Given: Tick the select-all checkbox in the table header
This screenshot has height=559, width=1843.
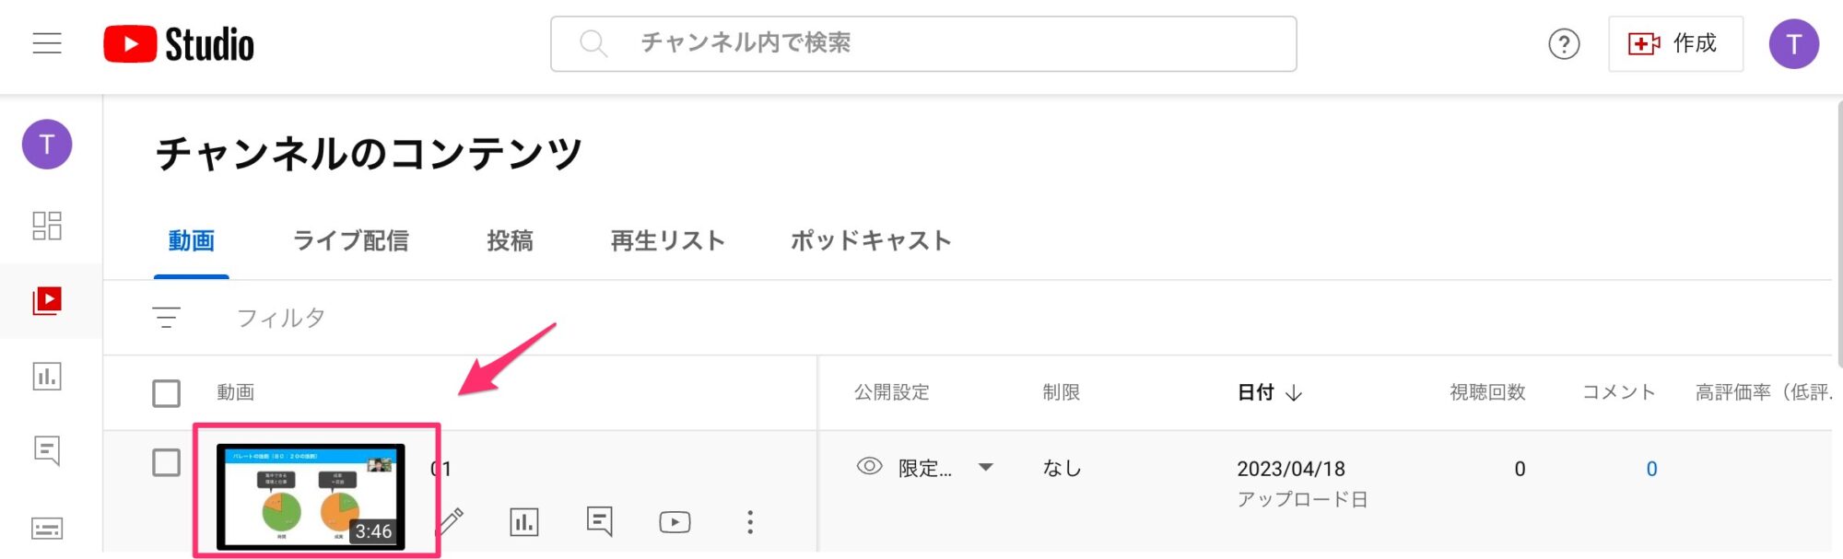Looking at the screenshot, I should point(166,393).
